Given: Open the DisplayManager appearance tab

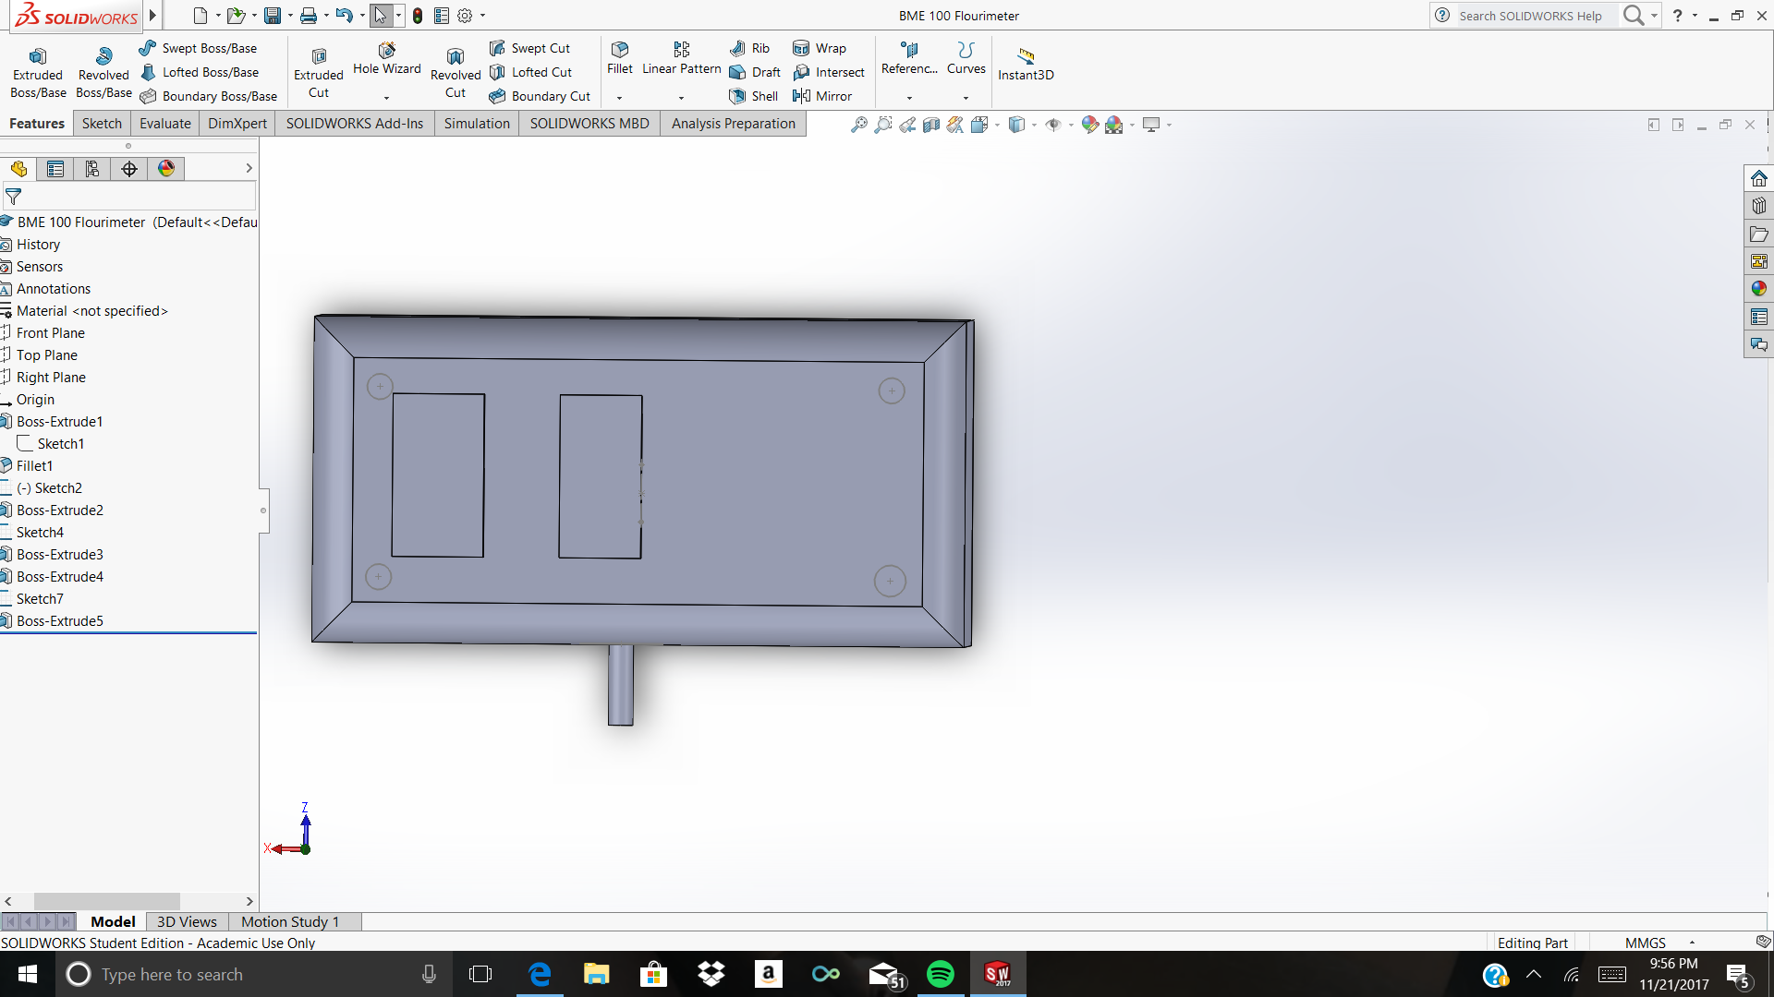Looking at the screenshot, I should pyautogui.click(x=166, y=168).
